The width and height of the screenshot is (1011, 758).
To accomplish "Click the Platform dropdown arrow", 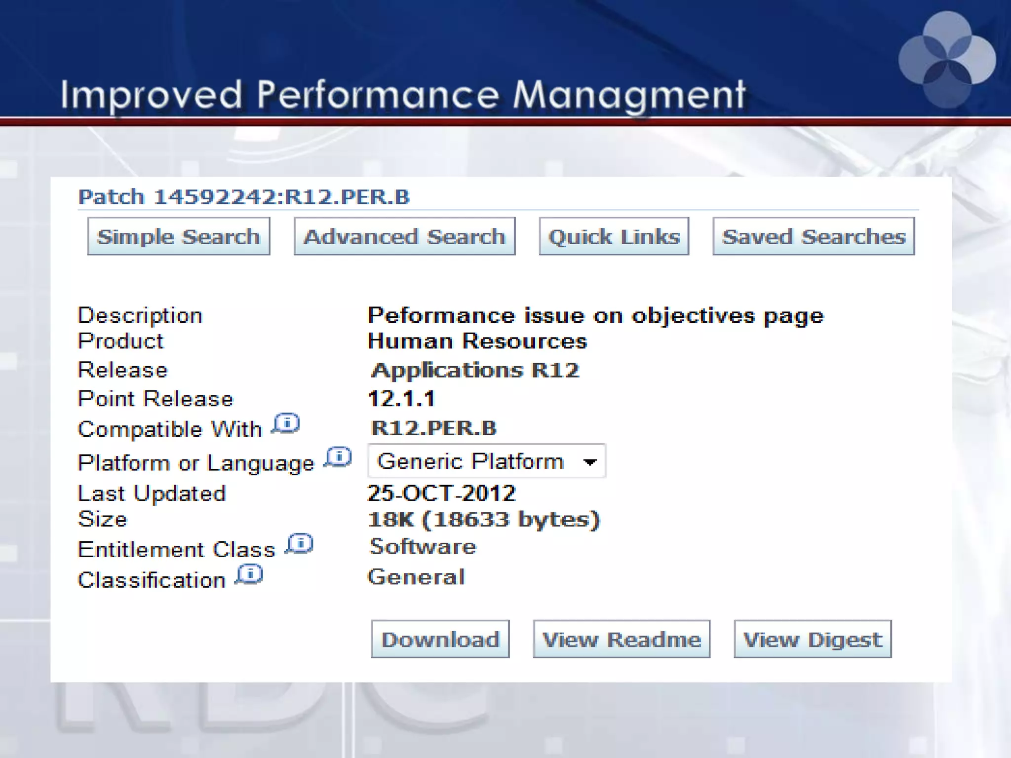I will (x=589, y=462).
